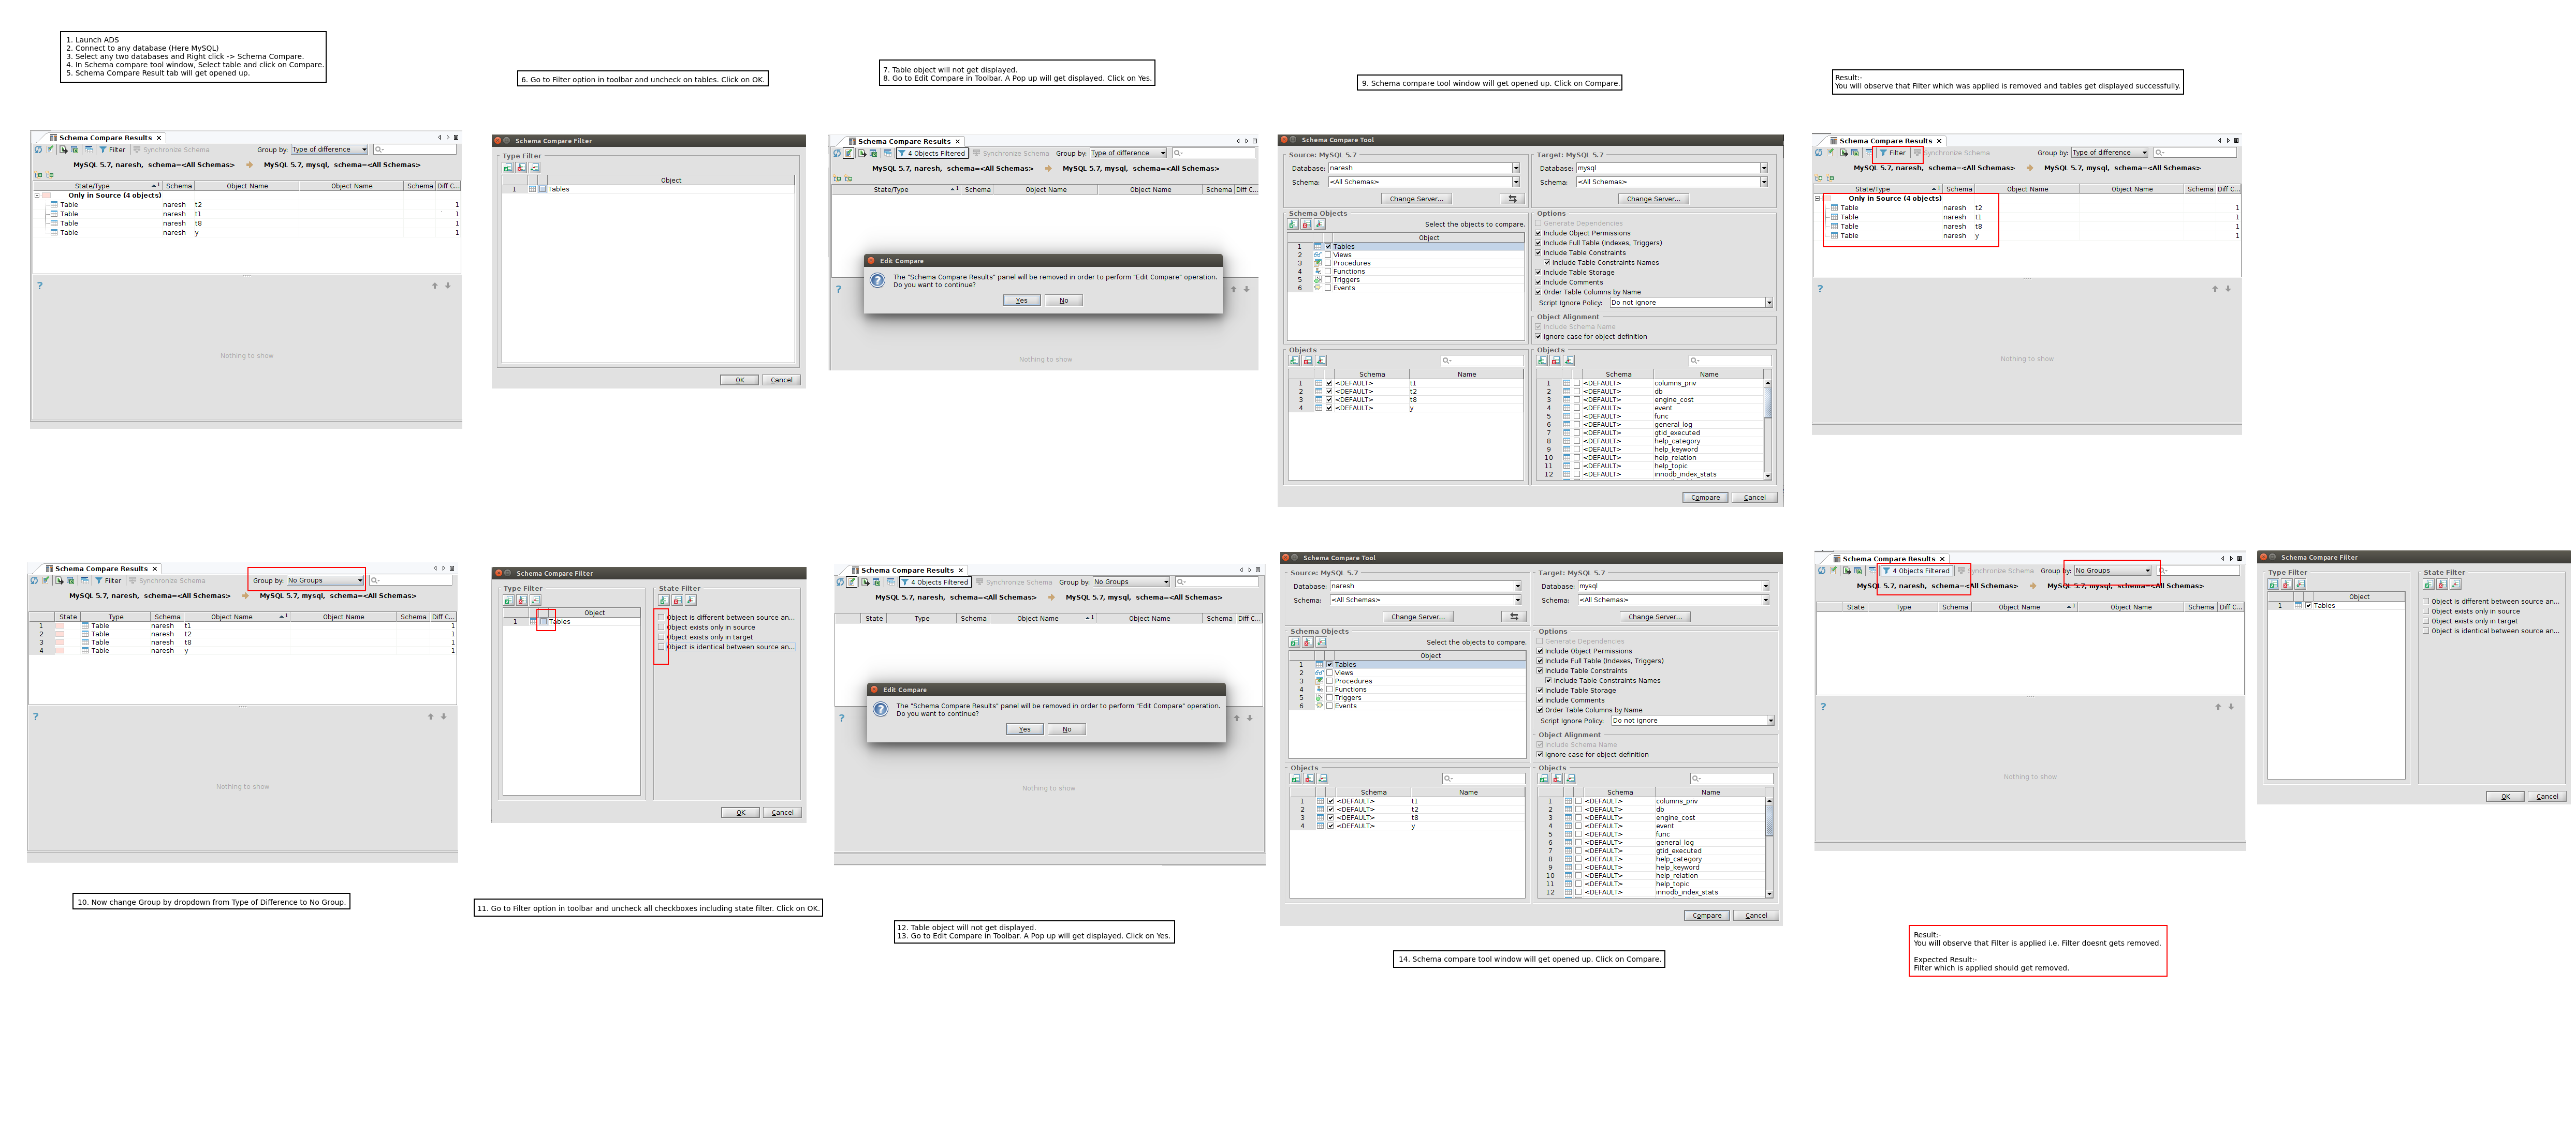2576x1136 pixels.
Task: Tick 'Object exists only in target', dialog with Tables checked
Action: point(2426,621)
